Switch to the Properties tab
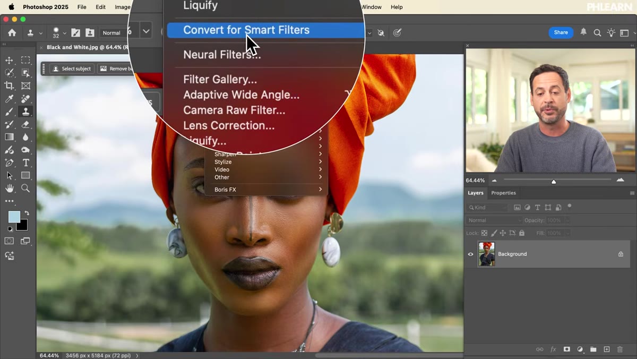 tap(503, 193)
